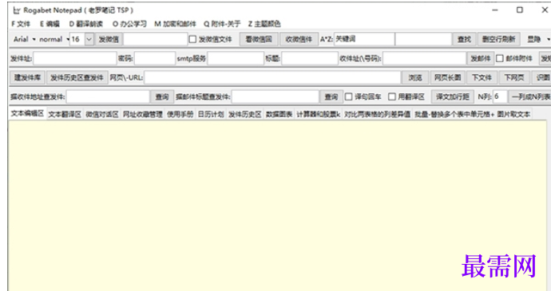Click the 收微信件 button
This screenshot has width=551, height=291.
pyautogui.click(x=299, y=39)
